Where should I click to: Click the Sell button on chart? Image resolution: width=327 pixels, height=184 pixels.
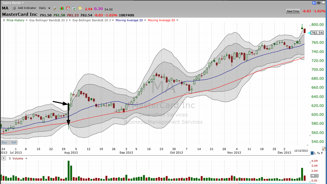pyautogui.click(x=14, y=142)
